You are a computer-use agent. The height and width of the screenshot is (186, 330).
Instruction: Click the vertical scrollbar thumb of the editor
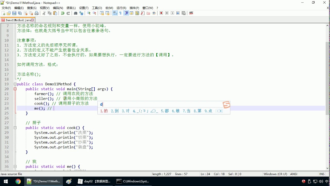(x=328, y=79)
